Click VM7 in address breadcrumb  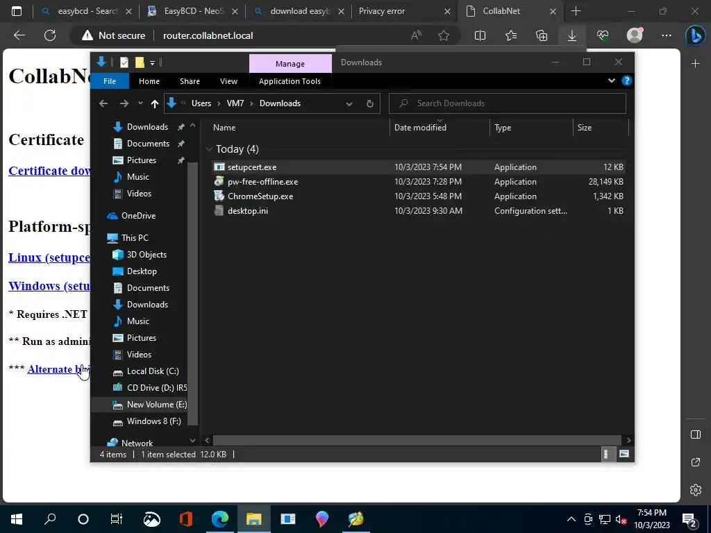(x=235, y=103)
